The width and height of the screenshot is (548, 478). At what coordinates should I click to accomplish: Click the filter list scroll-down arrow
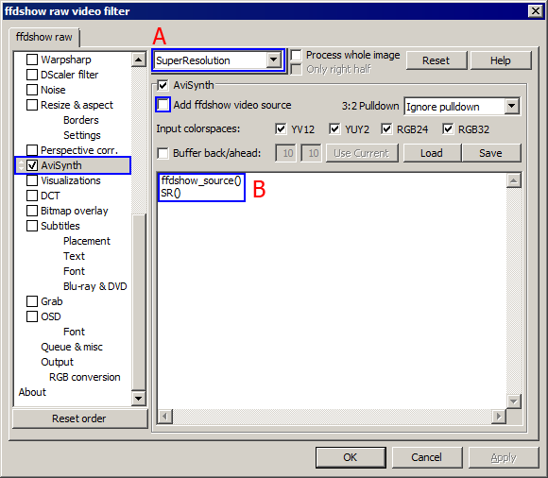click(139, 398)
